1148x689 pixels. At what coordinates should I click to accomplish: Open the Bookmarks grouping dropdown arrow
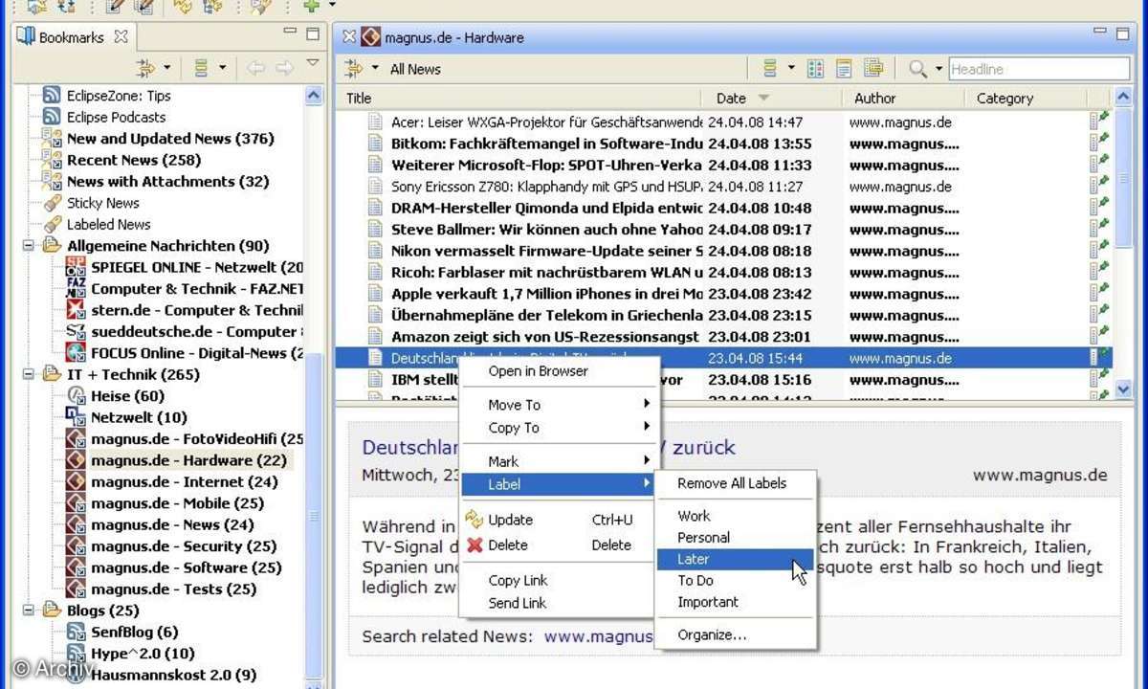pos(222,68)
